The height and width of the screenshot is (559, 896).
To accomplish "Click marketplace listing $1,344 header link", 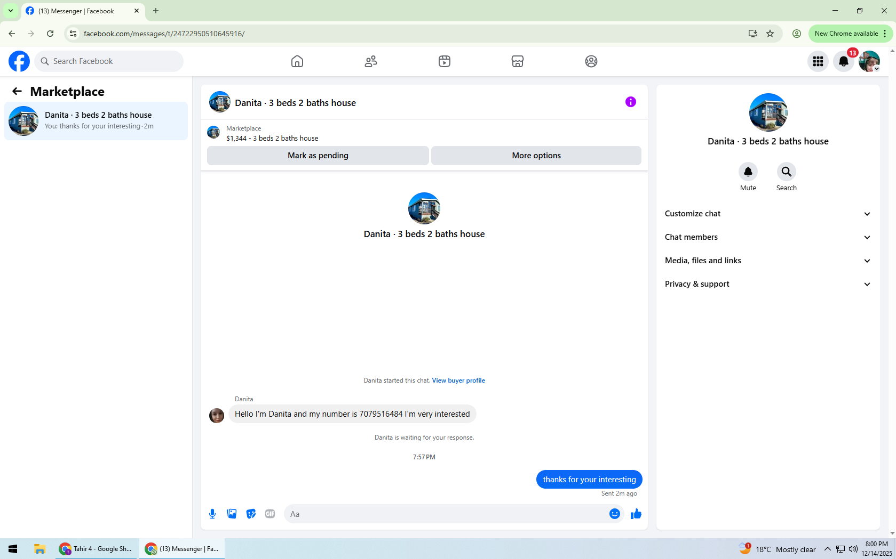I will 272,138.
